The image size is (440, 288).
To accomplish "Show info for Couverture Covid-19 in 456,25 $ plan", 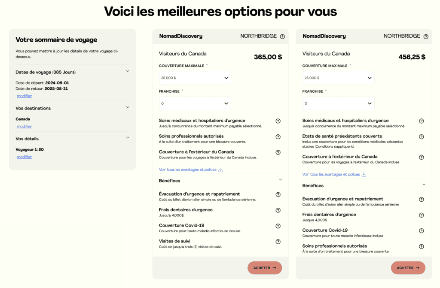I will click(x=422, y=230).
